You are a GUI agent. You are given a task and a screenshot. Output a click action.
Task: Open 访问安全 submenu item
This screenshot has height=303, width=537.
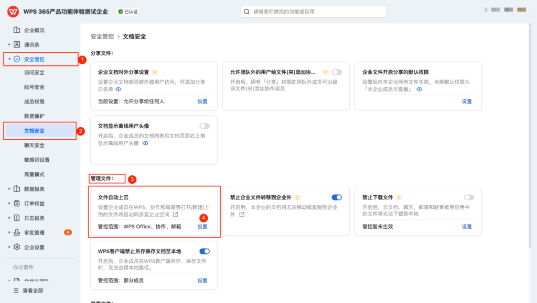coord(34,72)
